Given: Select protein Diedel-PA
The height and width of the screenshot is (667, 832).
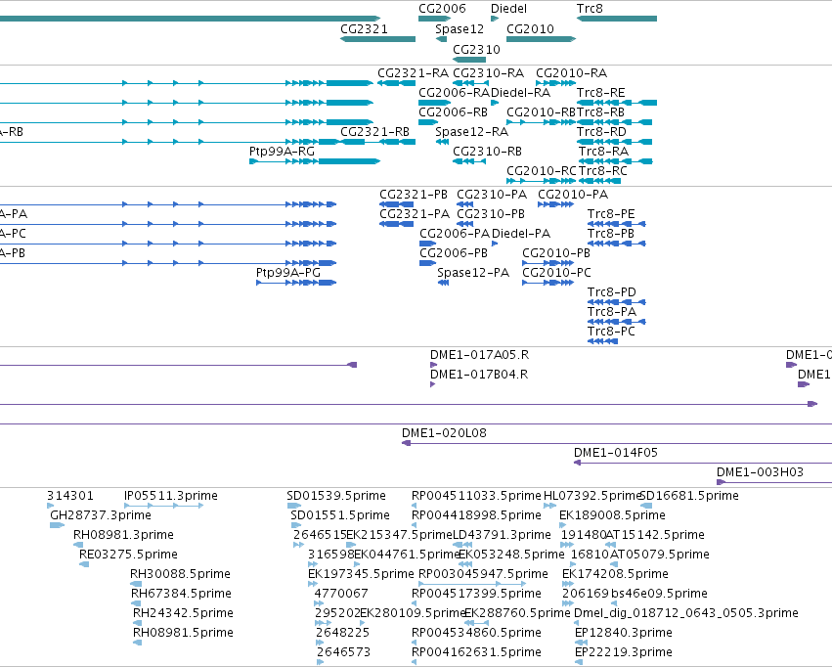Looking at the screenshot, I should [x=495, y=244].
